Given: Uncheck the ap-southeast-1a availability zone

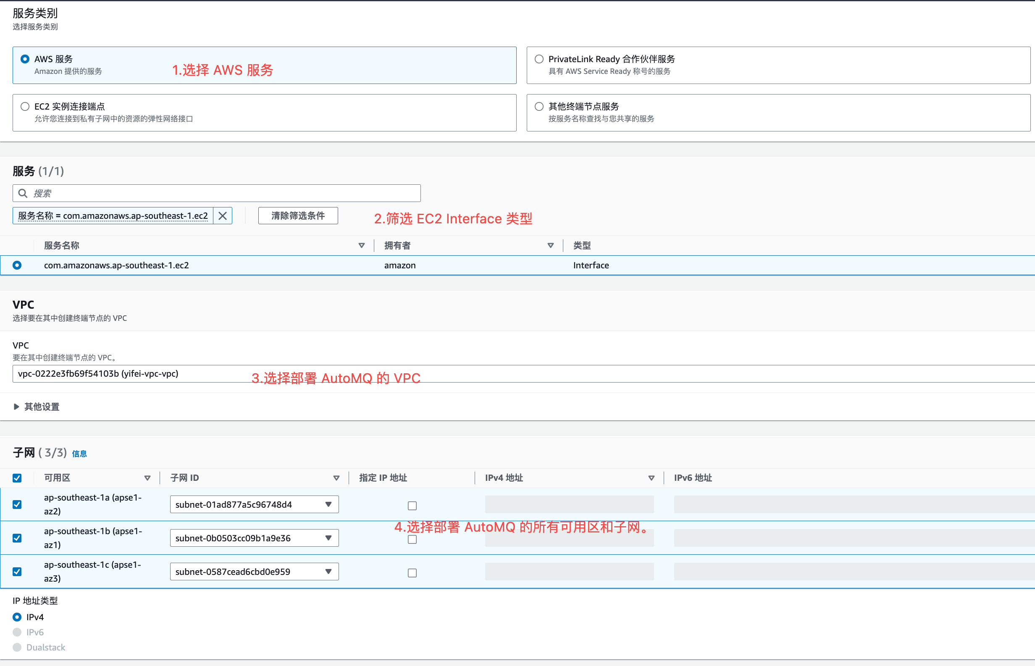Looking at the screenshot, I should (x=17, y=504).
